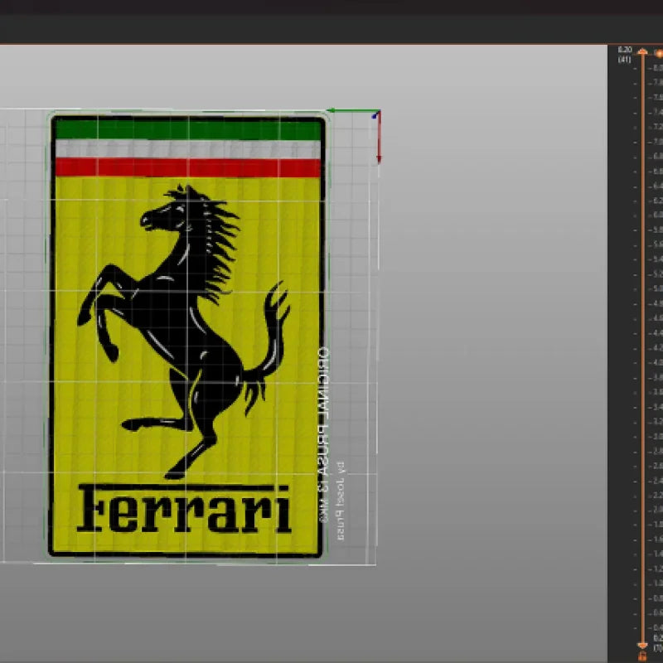The height and width of the screenshot is (663, 663).
Task: Click the red stripe on the badge
Action: point(187,168)
